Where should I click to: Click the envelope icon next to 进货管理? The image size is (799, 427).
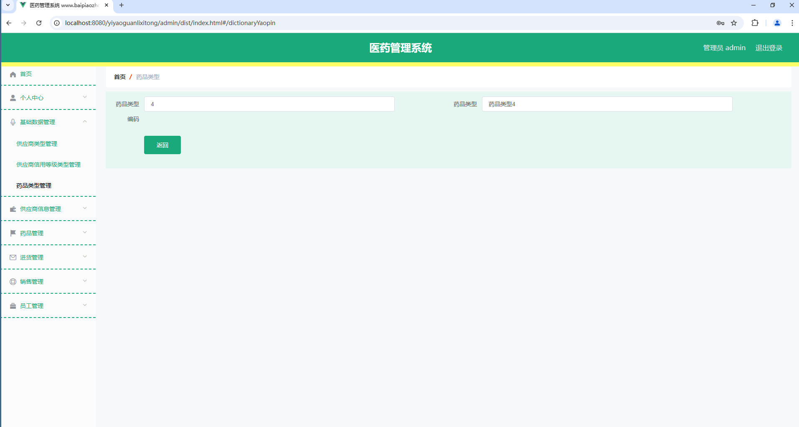click(x=13, y=257)
